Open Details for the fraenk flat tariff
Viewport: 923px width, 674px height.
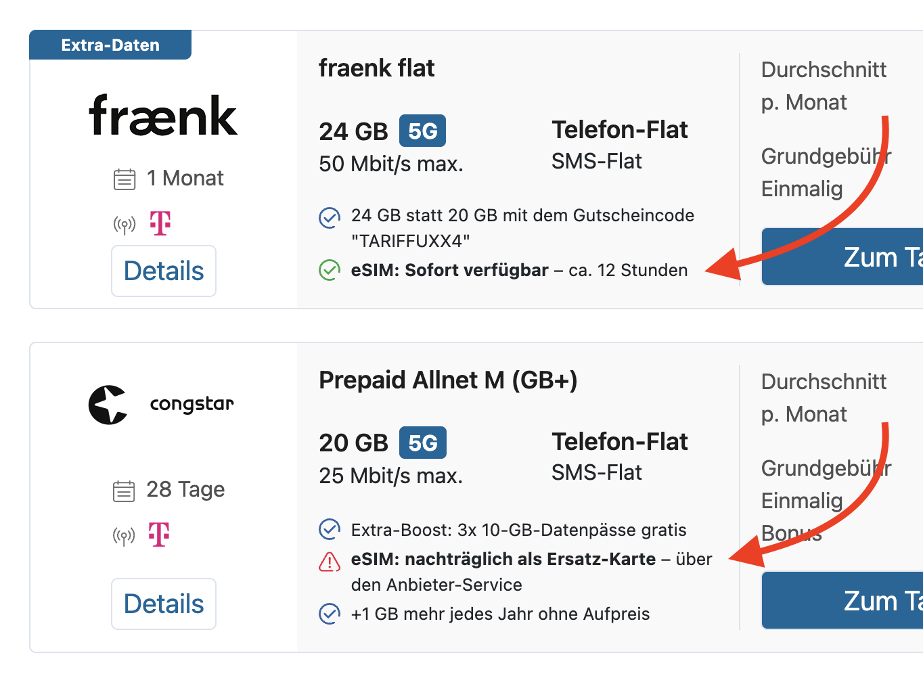click(164, 271)
